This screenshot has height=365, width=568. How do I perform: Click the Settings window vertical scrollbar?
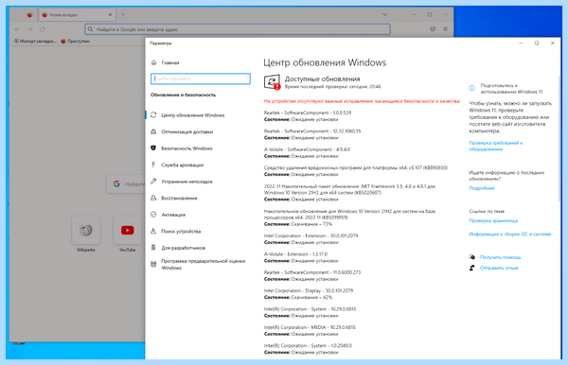pyautogui.click(x=559, y=139)
